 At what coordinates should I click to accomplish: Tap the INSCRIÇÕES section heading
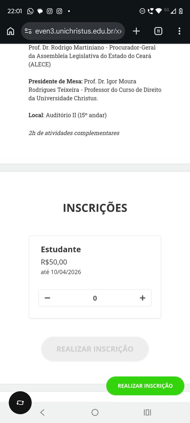(95, 208)
